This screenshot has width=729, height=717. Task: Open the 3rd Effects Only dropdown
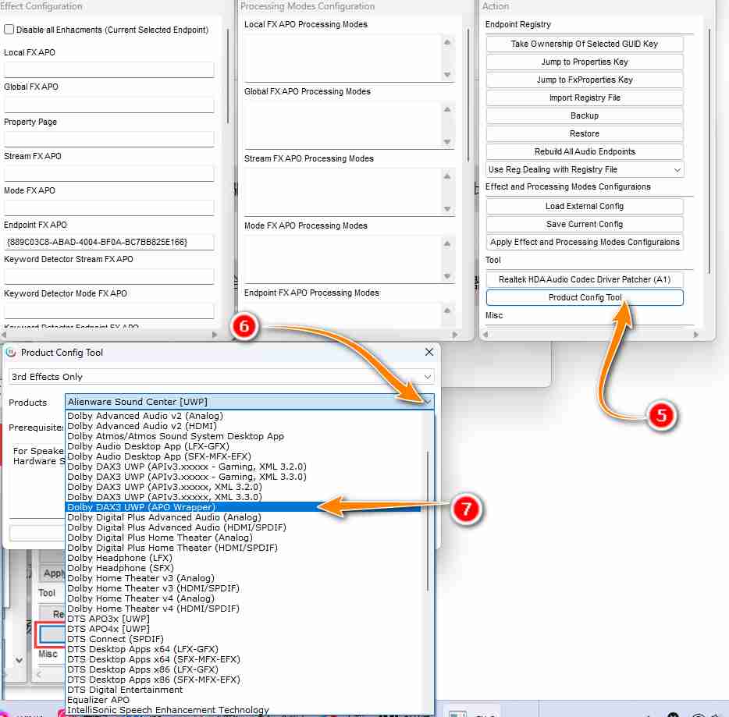pyautogui.click(x=221, y=377)
